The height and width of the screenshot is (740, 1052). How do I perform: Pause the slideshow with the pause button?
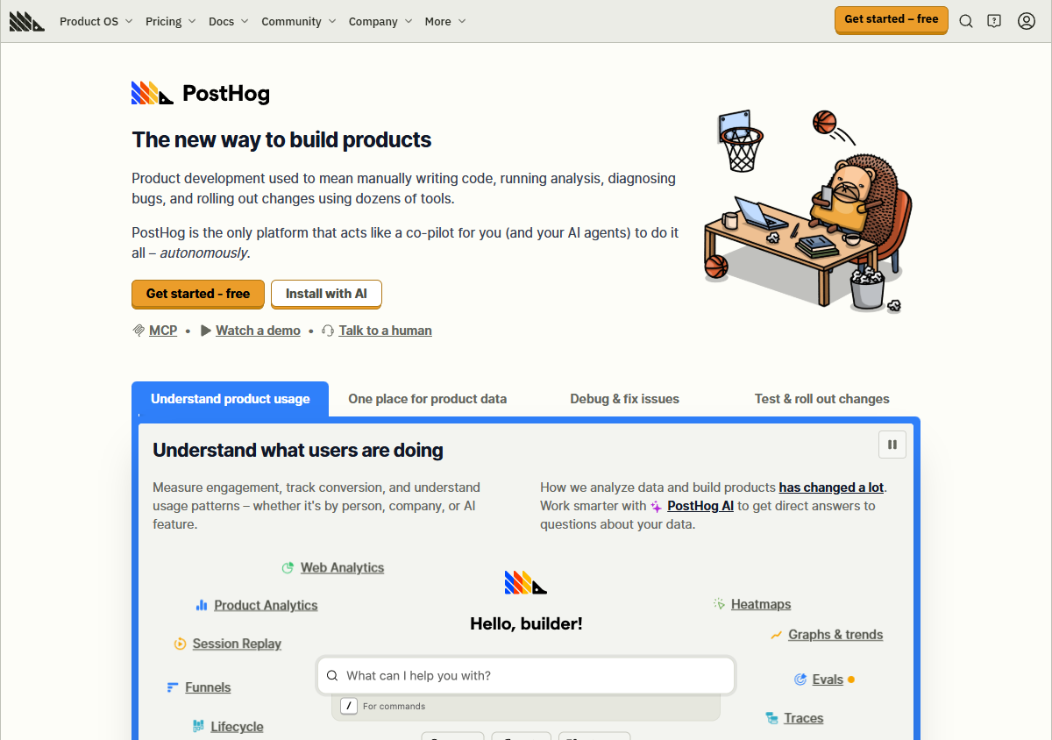coord(892,445)
